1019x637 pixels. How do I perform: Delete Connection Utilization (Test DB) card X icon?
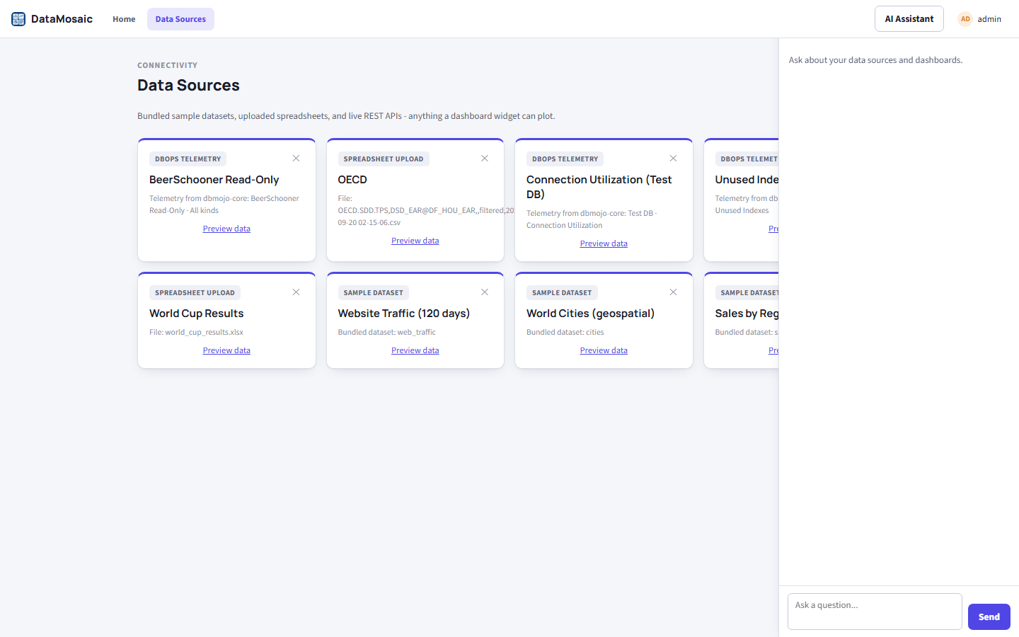click(x=673, y=159)
